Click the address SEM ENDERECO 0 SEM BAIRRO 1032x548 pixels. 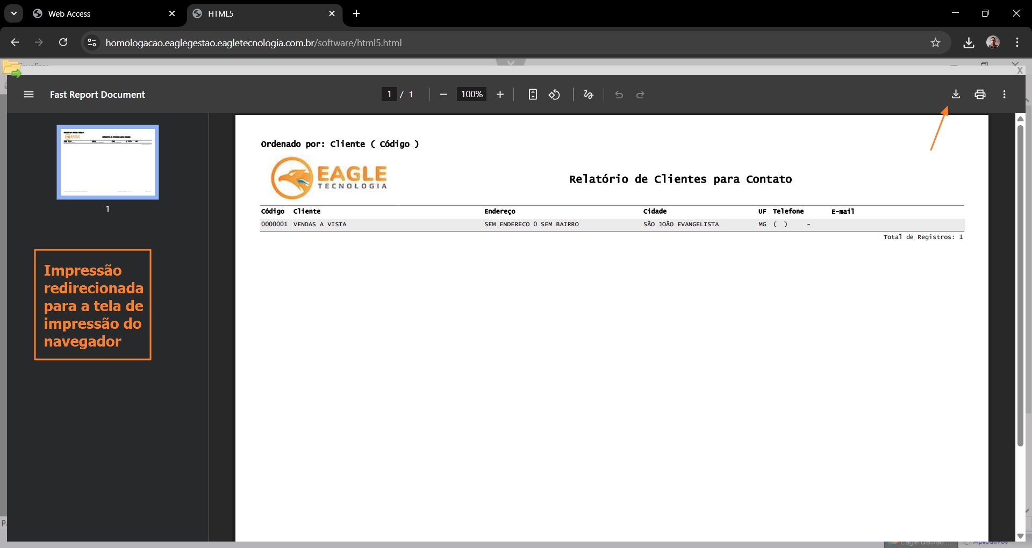532,225
